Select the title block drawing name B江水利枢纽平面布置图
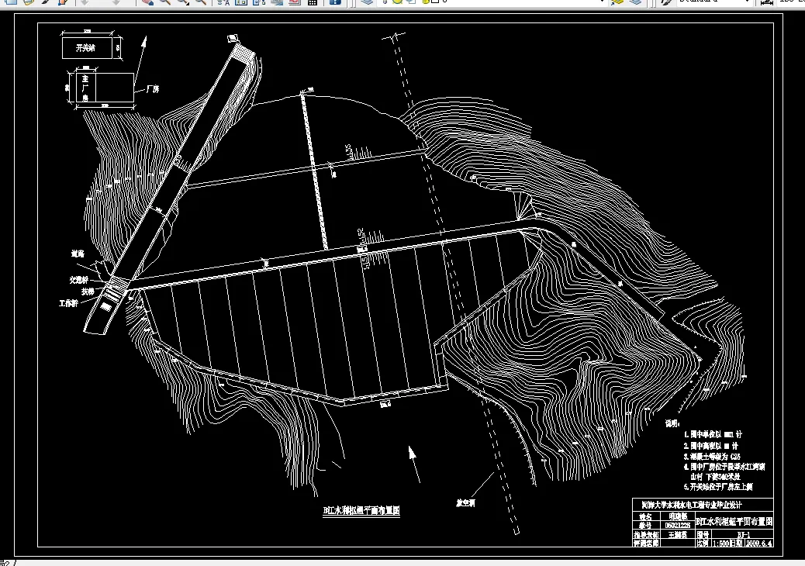 click(x=734, y=522)
